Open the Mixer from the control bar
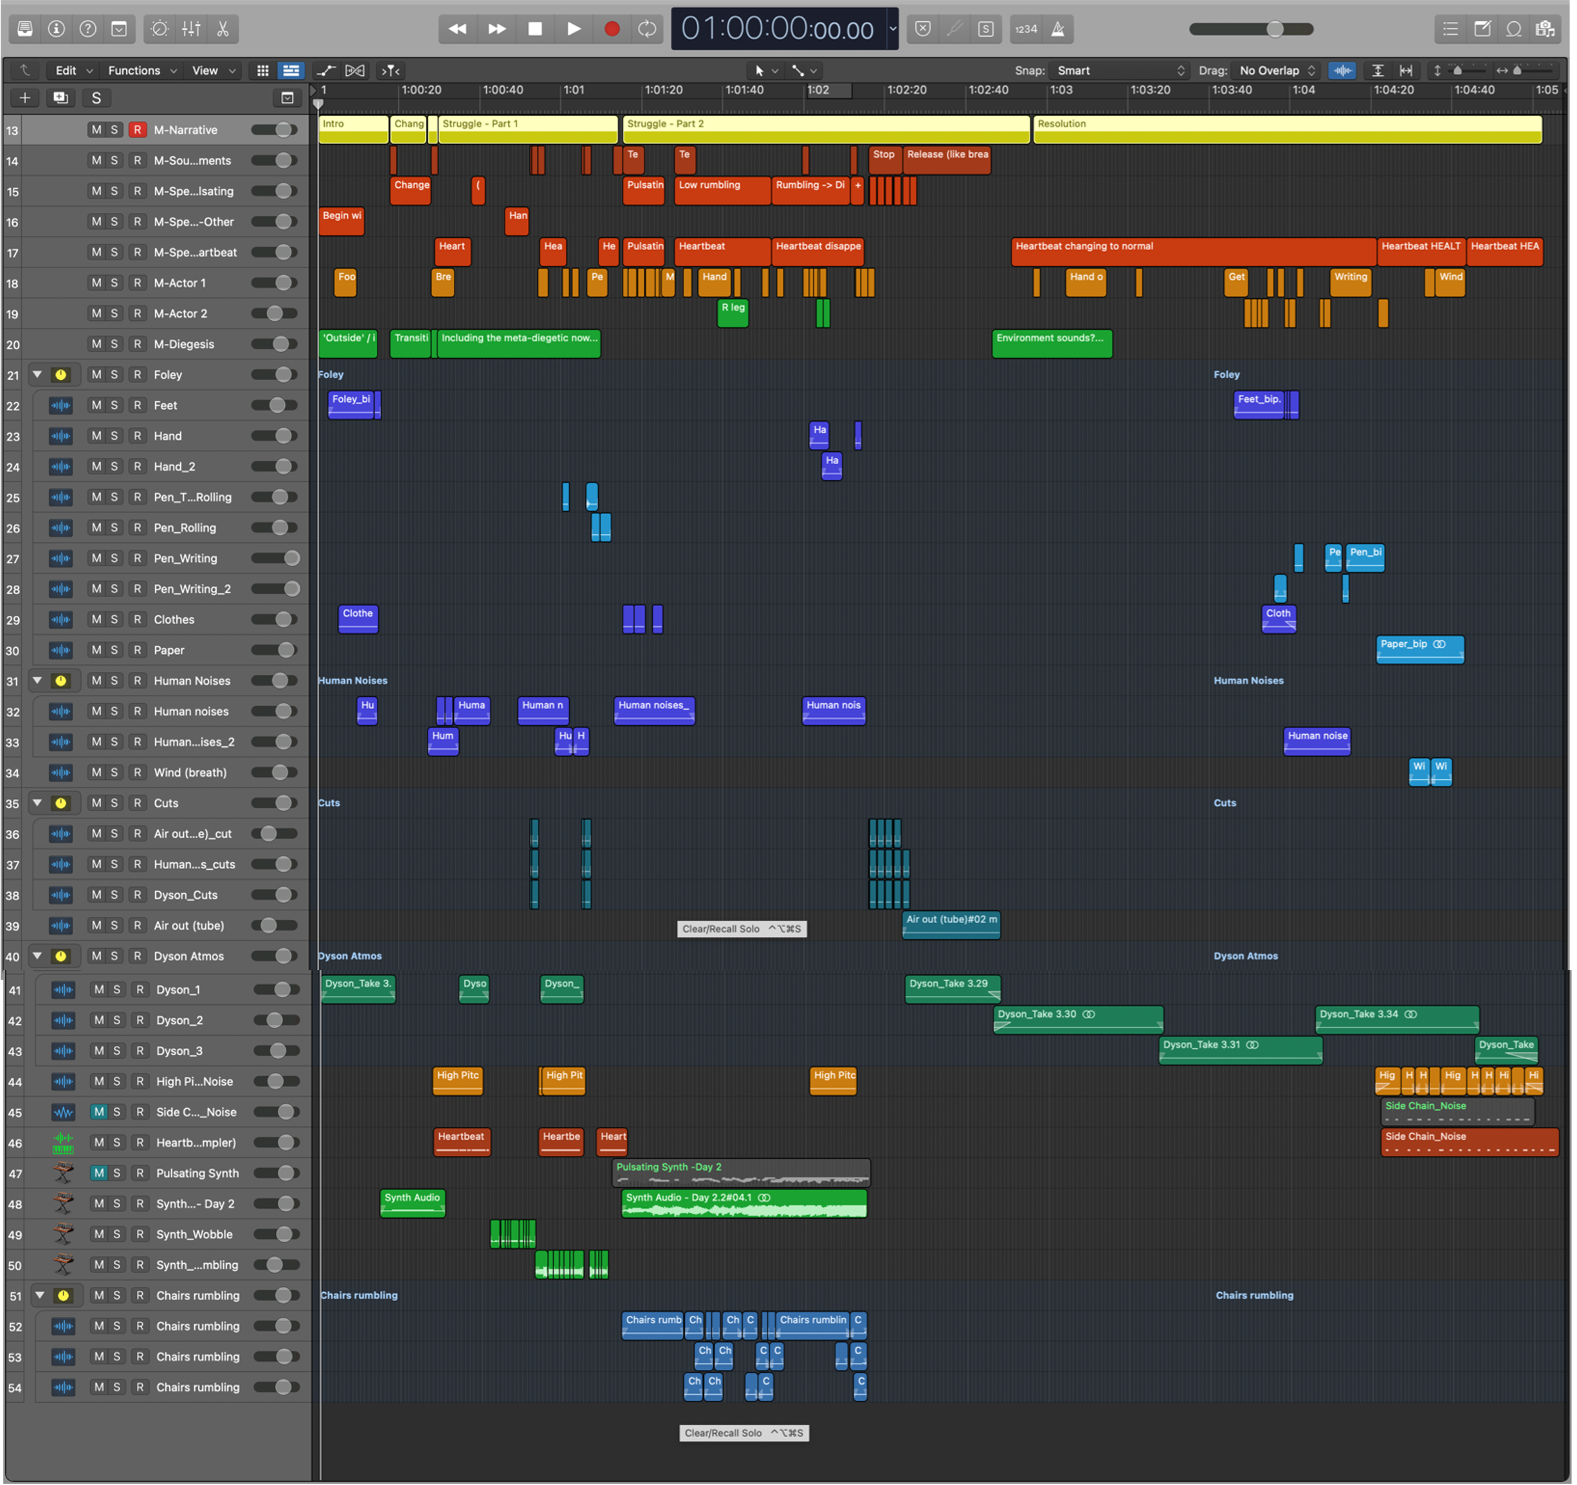Screen dimensions: 1577x1485 (x=191, y=30)
